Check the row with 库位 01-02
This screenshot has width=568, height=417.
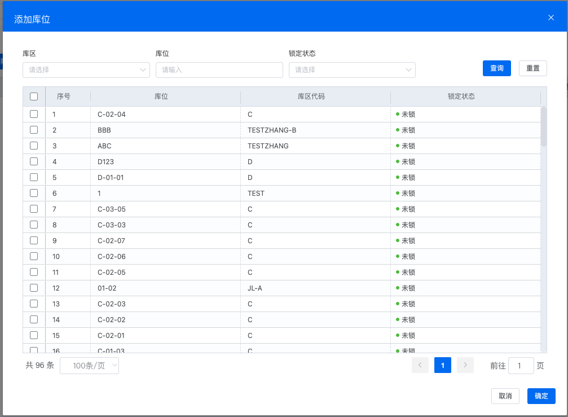pos(34,288)
